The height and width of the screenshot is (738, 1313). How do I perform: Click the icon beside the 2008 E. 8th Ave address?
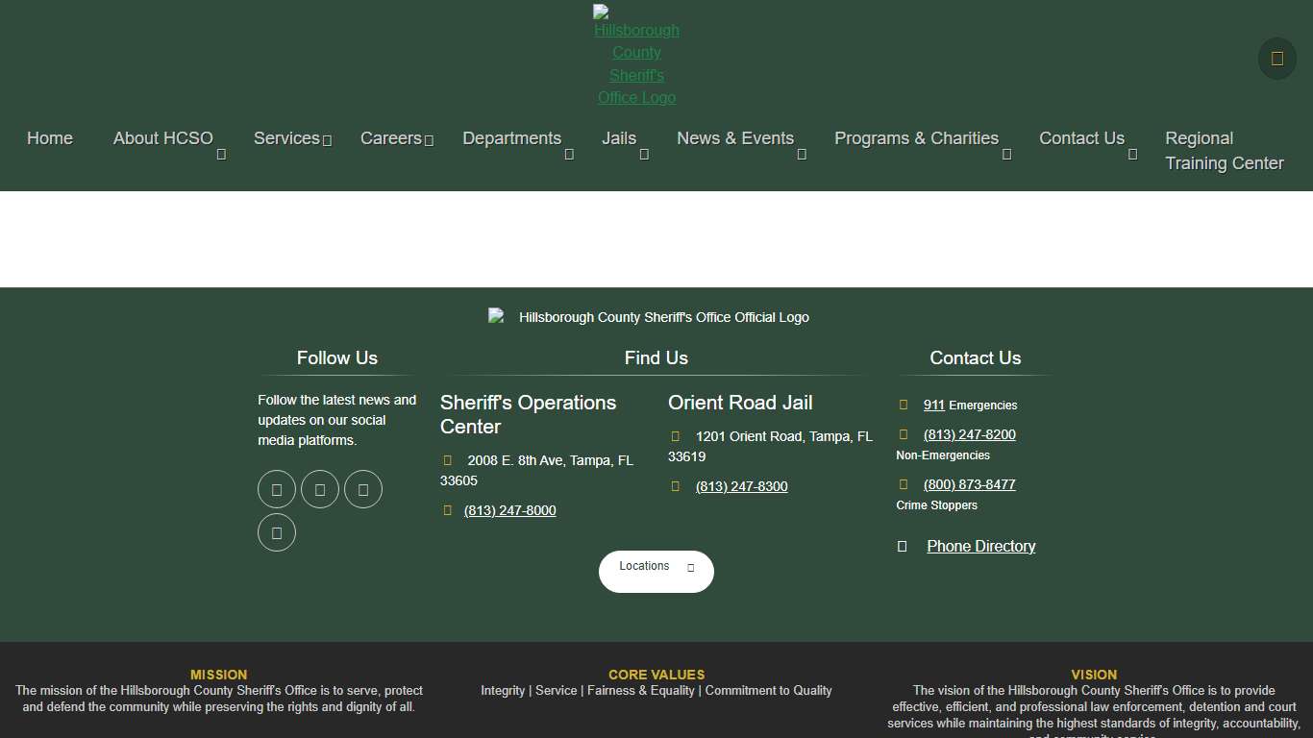tap(448, 460)
